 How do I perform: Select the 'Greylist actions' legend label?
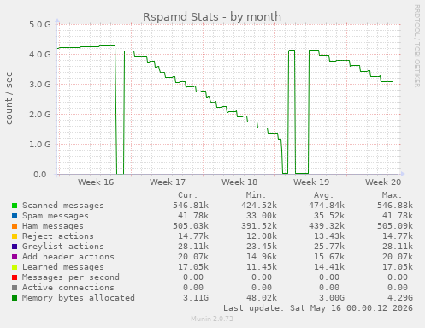(63, 247)
